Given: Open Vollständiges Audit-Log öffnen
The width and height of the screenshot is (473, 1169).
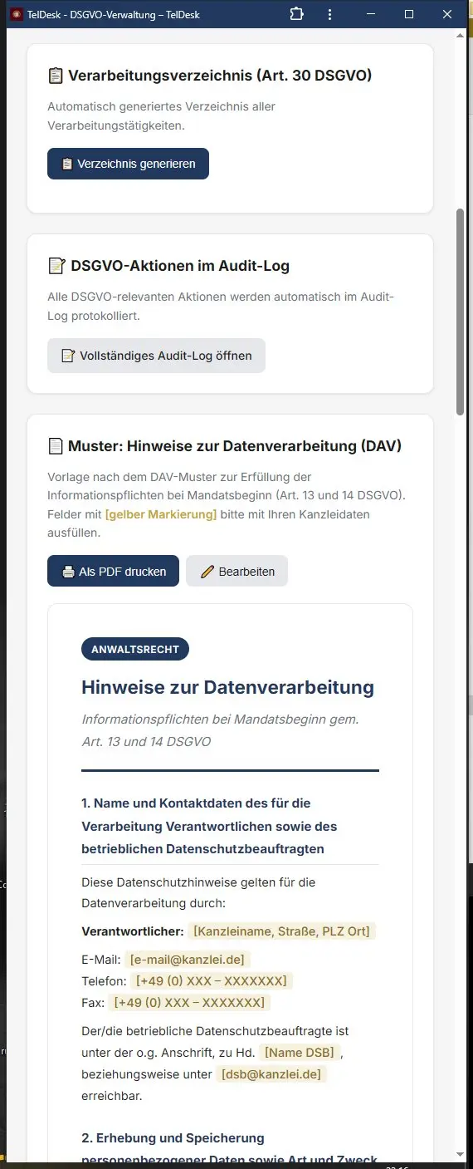Looking at the screenshot, I should 156,356.
